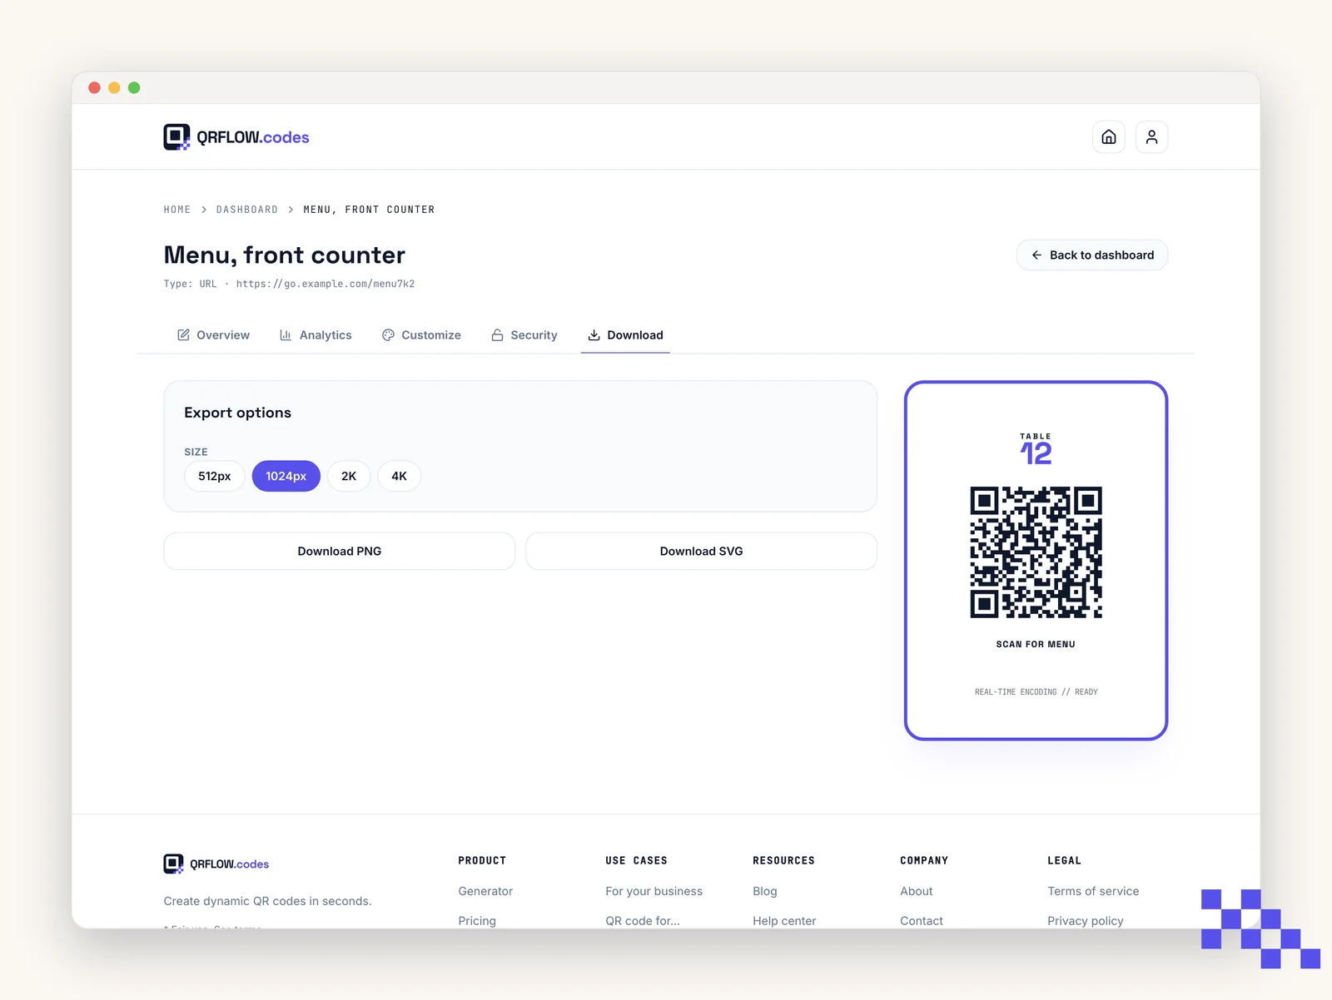1332x1000 pixels.
Task: Click the https://go.example.com/menu7k2 URL text
Action: 326,284
